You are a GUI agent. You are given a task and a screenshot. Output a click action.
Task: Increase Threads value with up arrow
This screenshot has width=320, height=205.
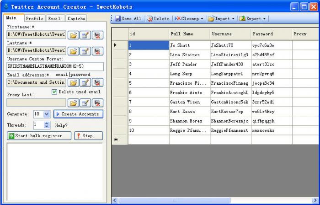click(x=47, y=124)
